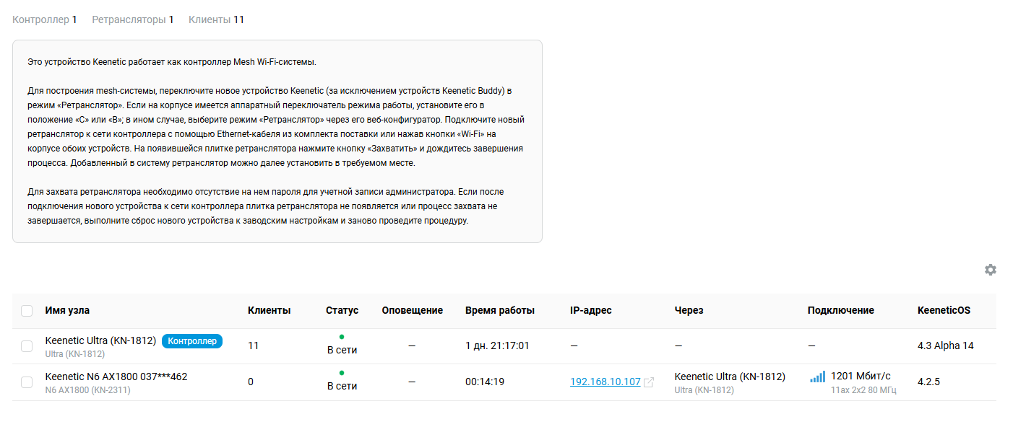Click uptime value 00:14:19
The width and height of the screenshot is (1013, 427).
[x=485, y=382]
